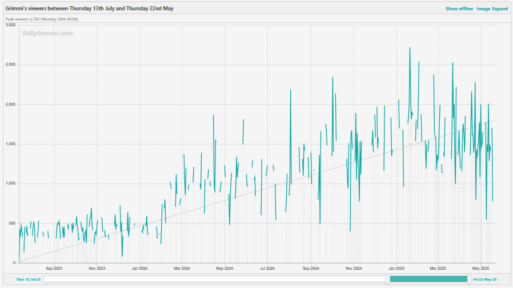Click the Thur 13 Jul 23 start date label
Screen dimensions: 513x288
click(x=28, y=279)
